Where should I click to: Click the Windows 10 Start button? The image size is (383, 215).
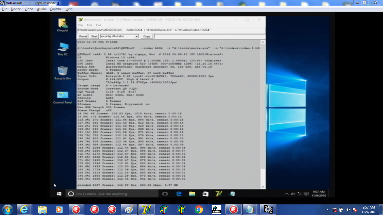tap(59, 194)
